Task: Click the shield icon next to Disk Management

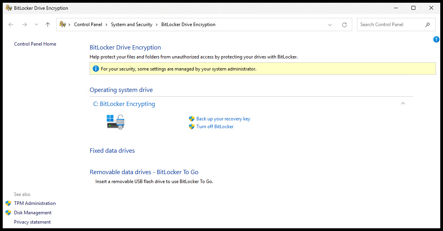Action: [x=8, y=212]
